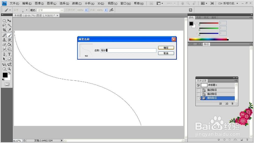
Task: Select the Healing Brush tool
Action: point(4,35)
